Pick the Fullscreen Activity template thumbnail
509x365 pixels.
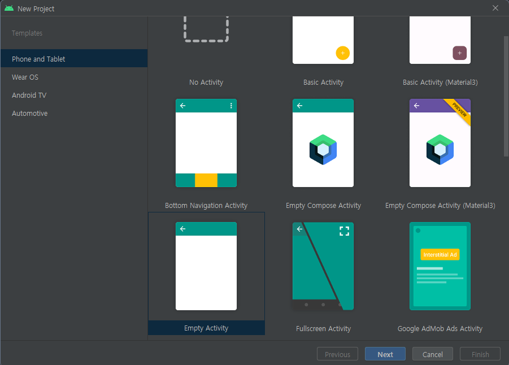pos(323,266)
